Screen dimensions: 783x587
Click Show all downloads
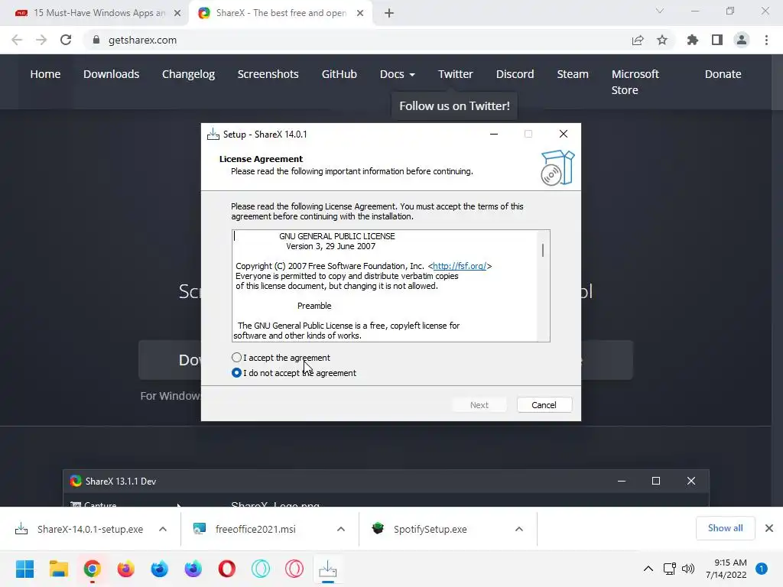point(725,528)
